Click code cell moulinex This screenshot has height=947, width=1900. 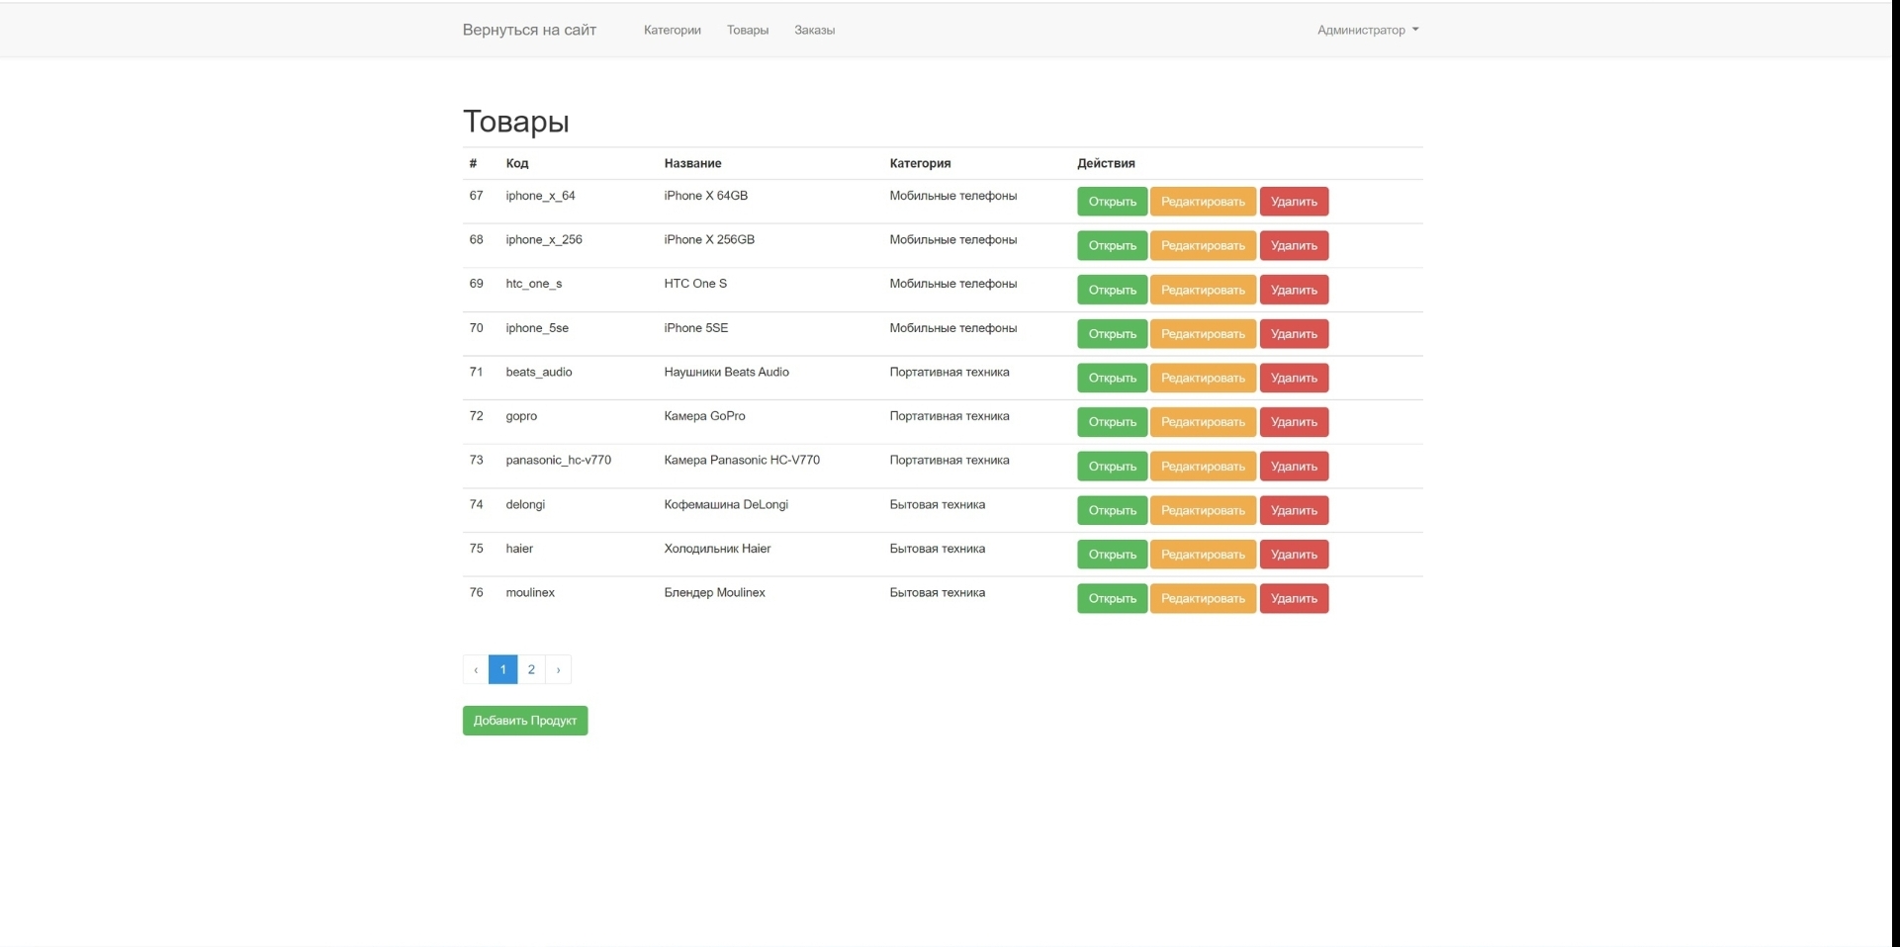[x=530, y=592]
